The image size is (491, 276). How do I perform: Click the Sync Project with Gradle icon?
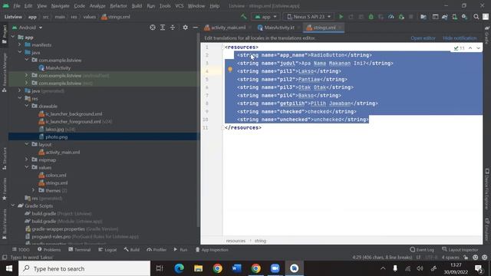click(445, 17)
